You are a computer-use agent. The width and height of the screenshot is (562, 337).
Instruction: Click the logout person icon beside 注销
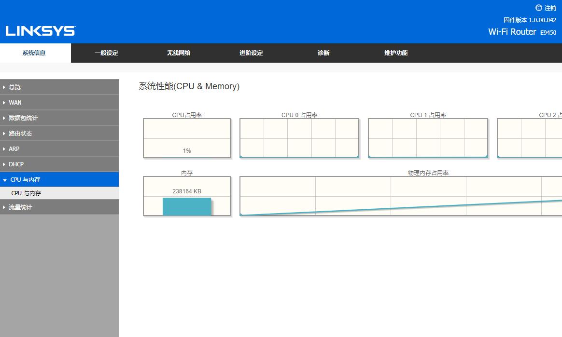point(539,8)
